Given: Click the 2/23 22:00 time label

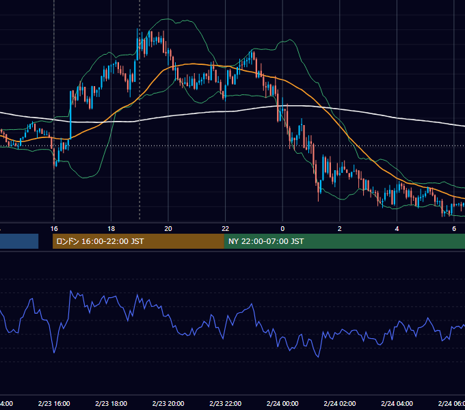Looking at the screenshot, I should click(226, 403).
